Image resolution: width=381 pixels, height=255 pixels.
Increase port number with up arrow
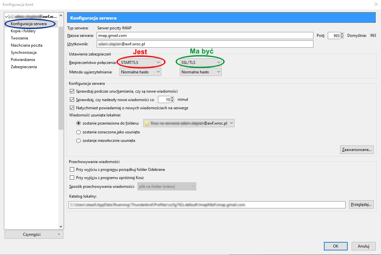342,34
